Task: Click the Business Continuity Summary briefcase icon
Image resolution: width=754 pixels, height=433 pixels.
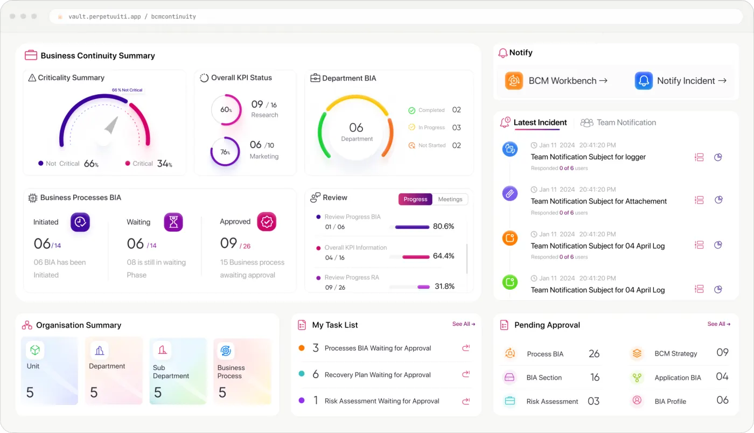Action: (31, 55)
